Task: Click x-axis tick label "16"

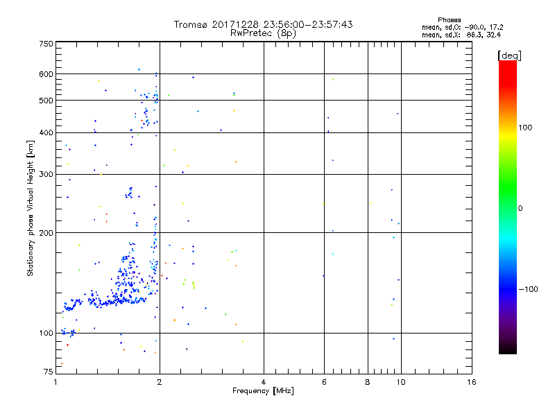Action: (472, 382)
